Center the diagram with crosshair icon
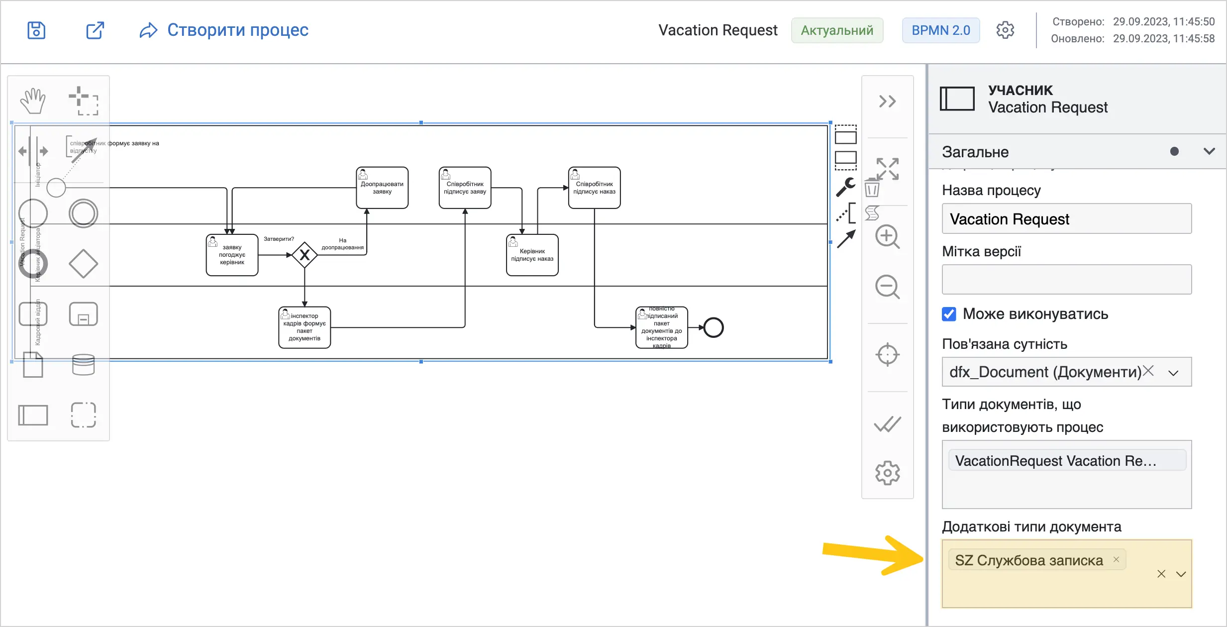The height and width of the screenshot is (627, 1227). point(887,355)
